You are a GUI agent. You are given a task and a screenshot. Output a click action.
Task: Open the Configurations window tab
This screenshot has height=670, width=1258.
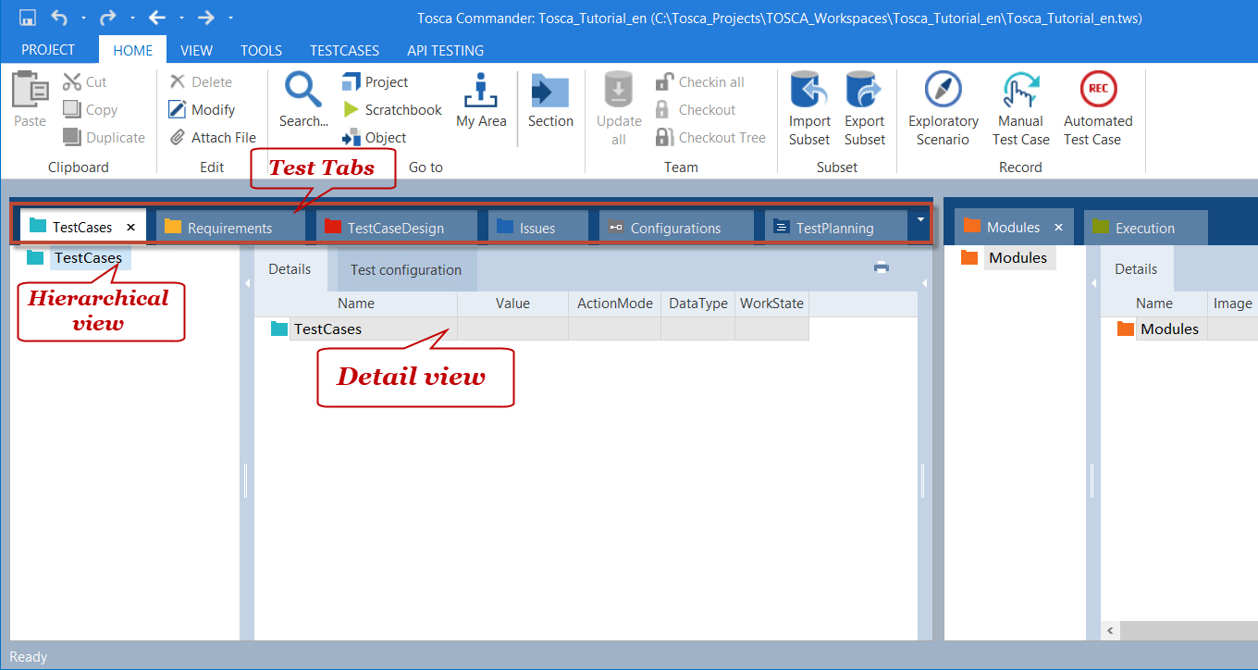click(x=676, y=228)
